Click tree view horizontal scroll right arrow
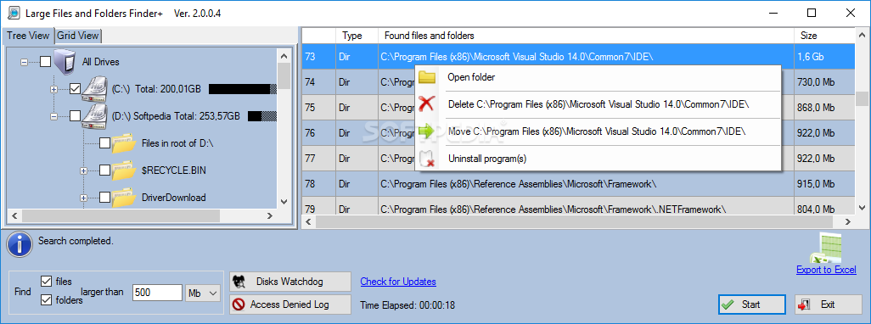 269,215
